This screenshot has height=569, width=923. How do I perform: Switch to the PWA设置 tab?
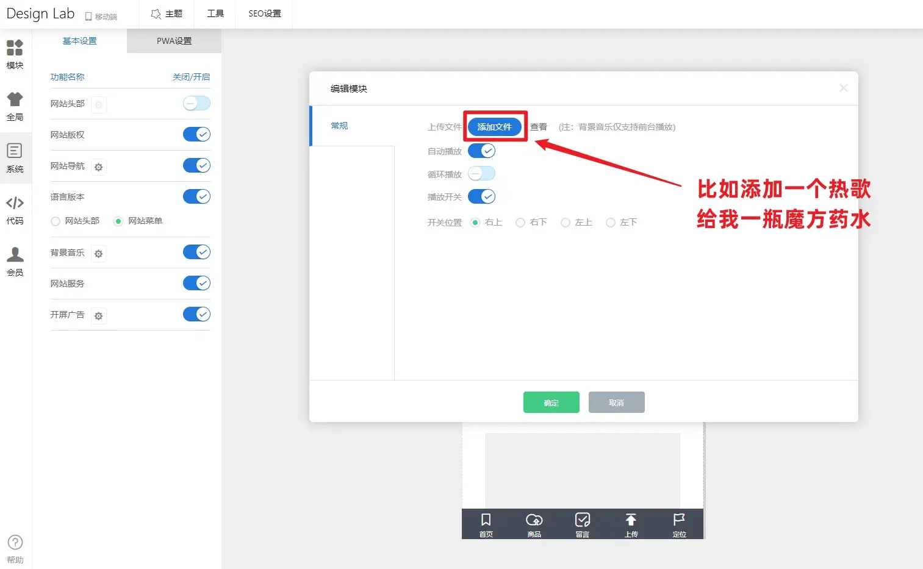174,41
